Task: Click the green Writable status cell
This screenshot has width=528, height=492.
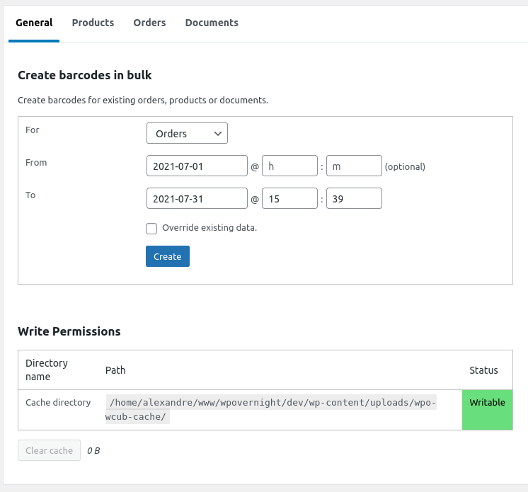Action: (x=487, y=409)
